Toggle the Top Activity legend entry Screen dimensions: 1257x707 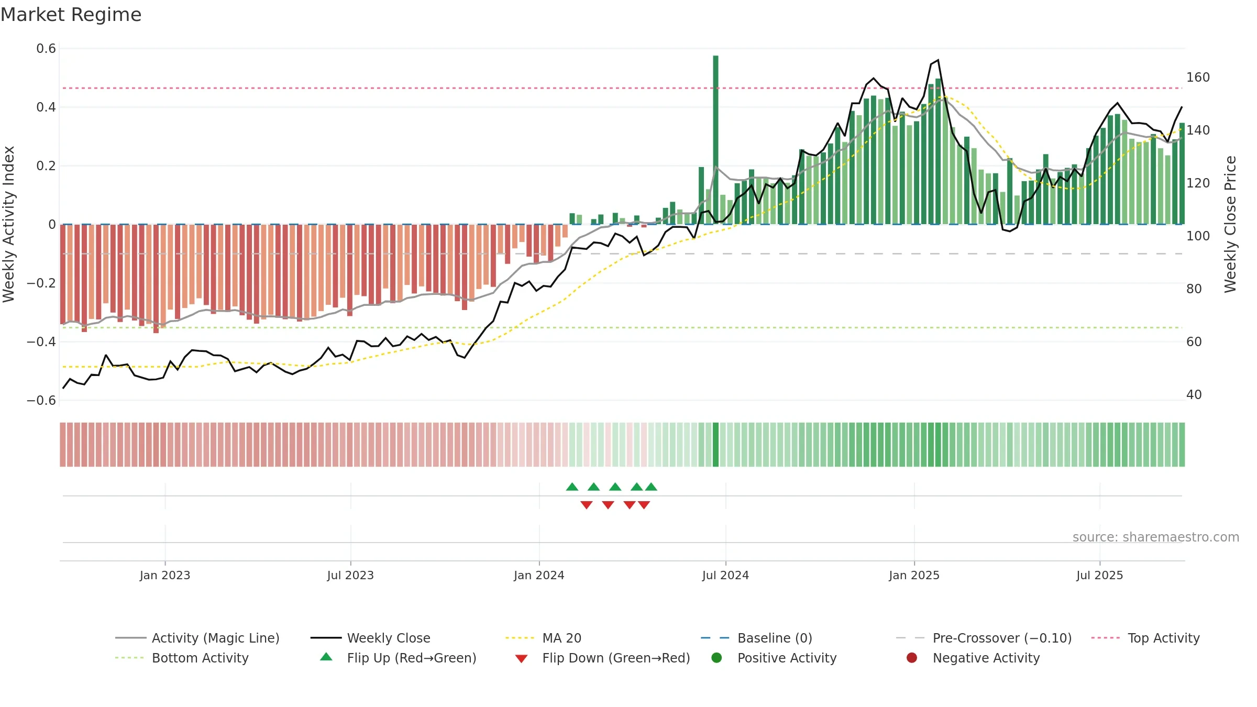pyautogui.click(x=1145, y=638)
